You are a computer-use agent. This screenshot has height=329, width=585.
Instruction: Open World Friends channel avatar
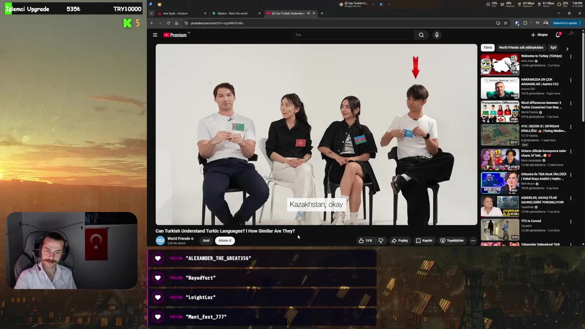pyautogui.click(x=160, y=240)
